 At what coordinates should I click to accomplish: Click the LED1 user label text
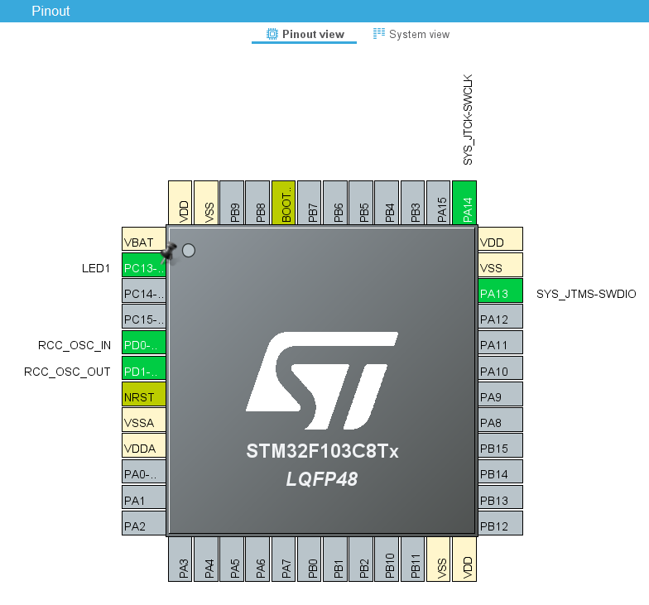pos(96,268)
